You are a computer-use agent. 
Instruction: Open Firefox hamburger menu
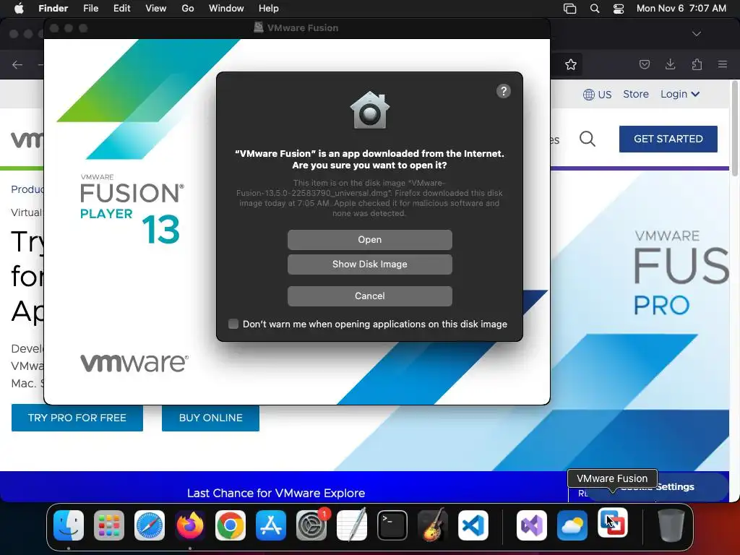pyautogui.click(x=723, y=64)
